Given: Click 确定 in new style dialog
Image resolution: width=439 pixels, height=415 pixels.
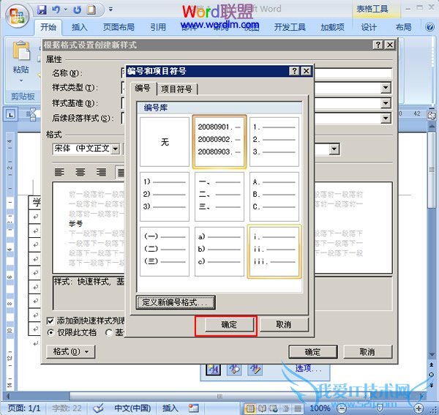Looking at the screenshot, I should click(312, 352).
